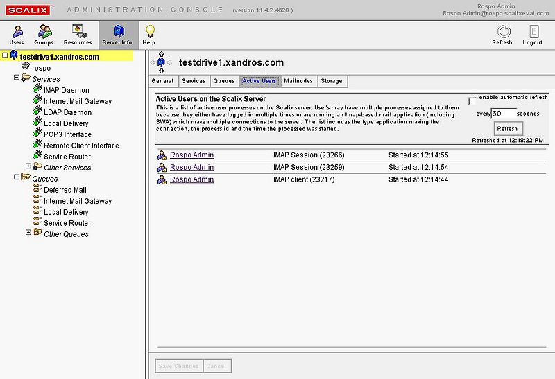Screen dimensions: 555x379
Task: Open the Resources toolbar icon
Action: tap(78, 31)
